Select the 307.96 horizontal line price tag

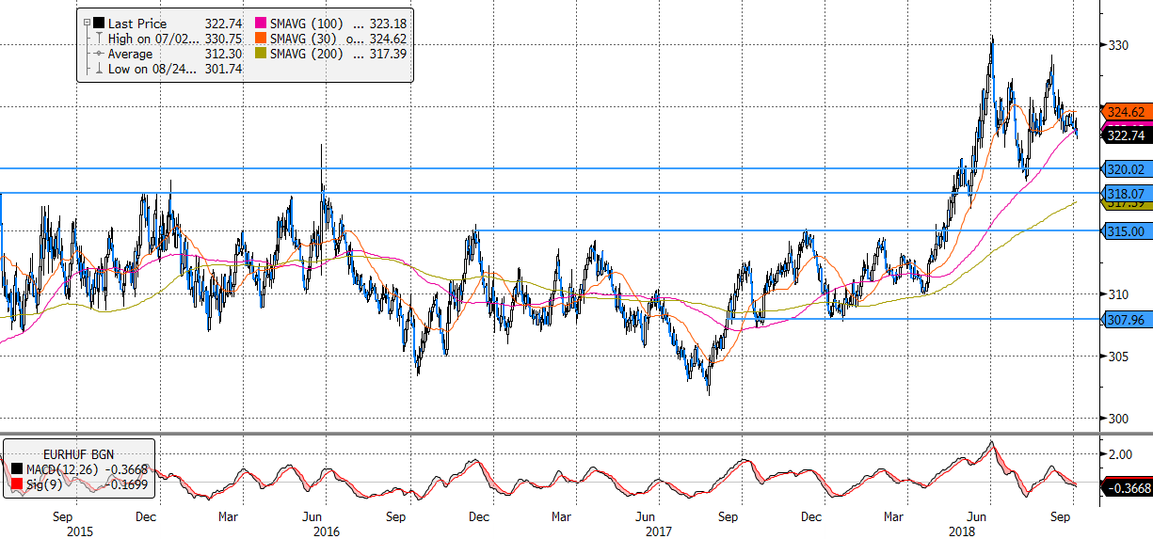1124,319
